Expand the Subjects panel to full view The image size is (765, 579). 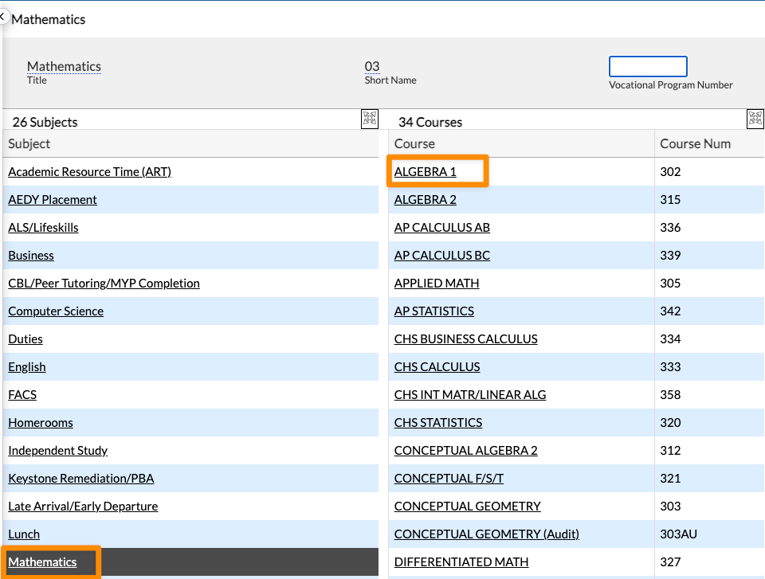370,119
